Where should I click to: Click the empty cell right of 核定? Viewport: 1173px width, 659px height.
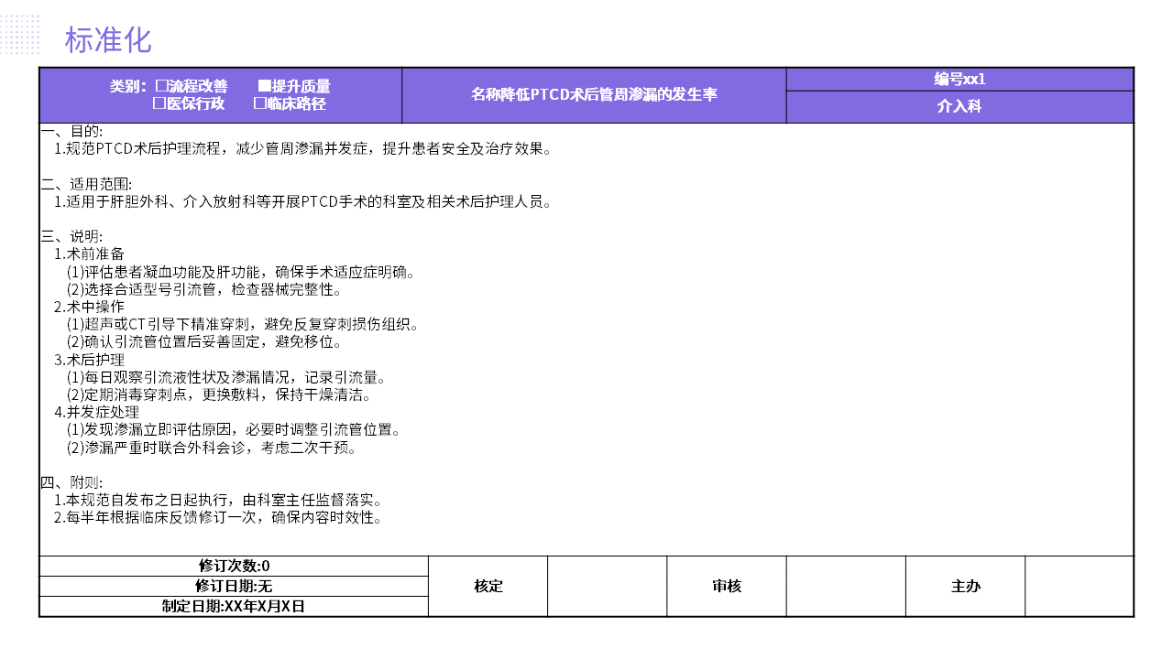point(607,586)
